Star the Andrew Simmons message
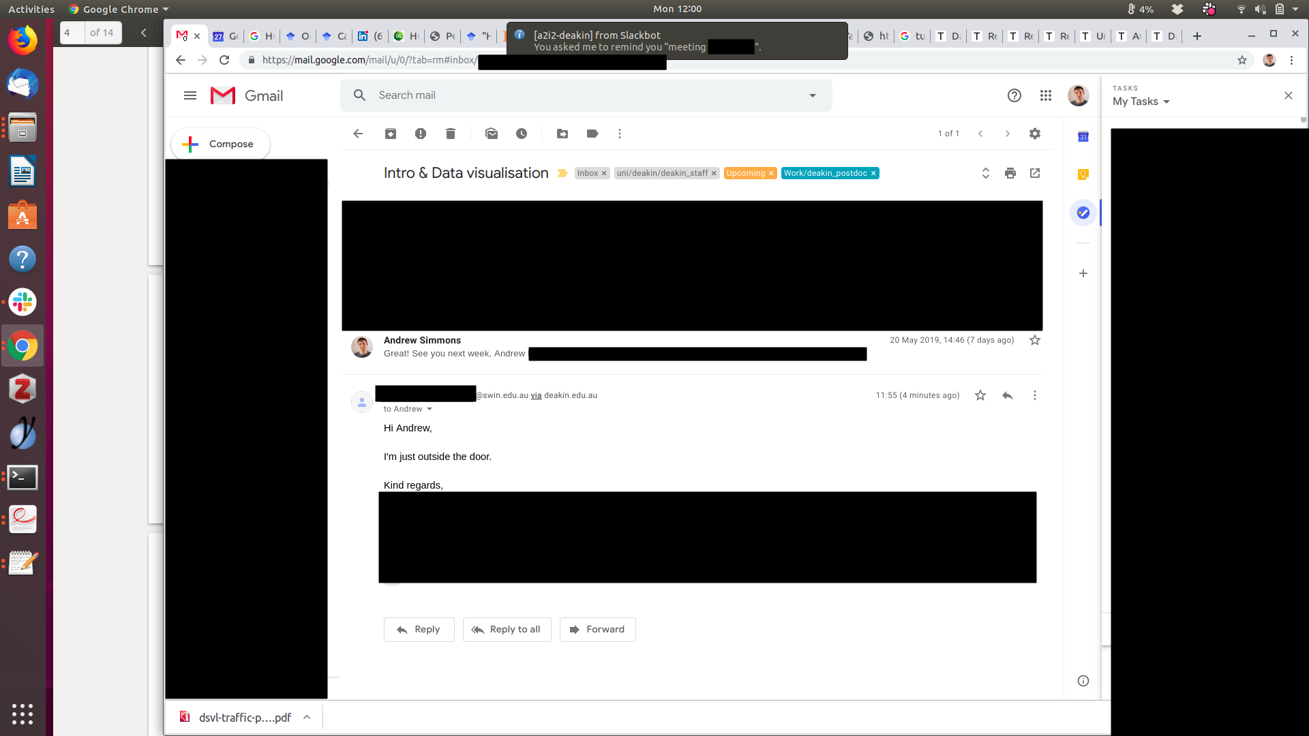Viewport: 1309px width, 736px height. 1035,340
